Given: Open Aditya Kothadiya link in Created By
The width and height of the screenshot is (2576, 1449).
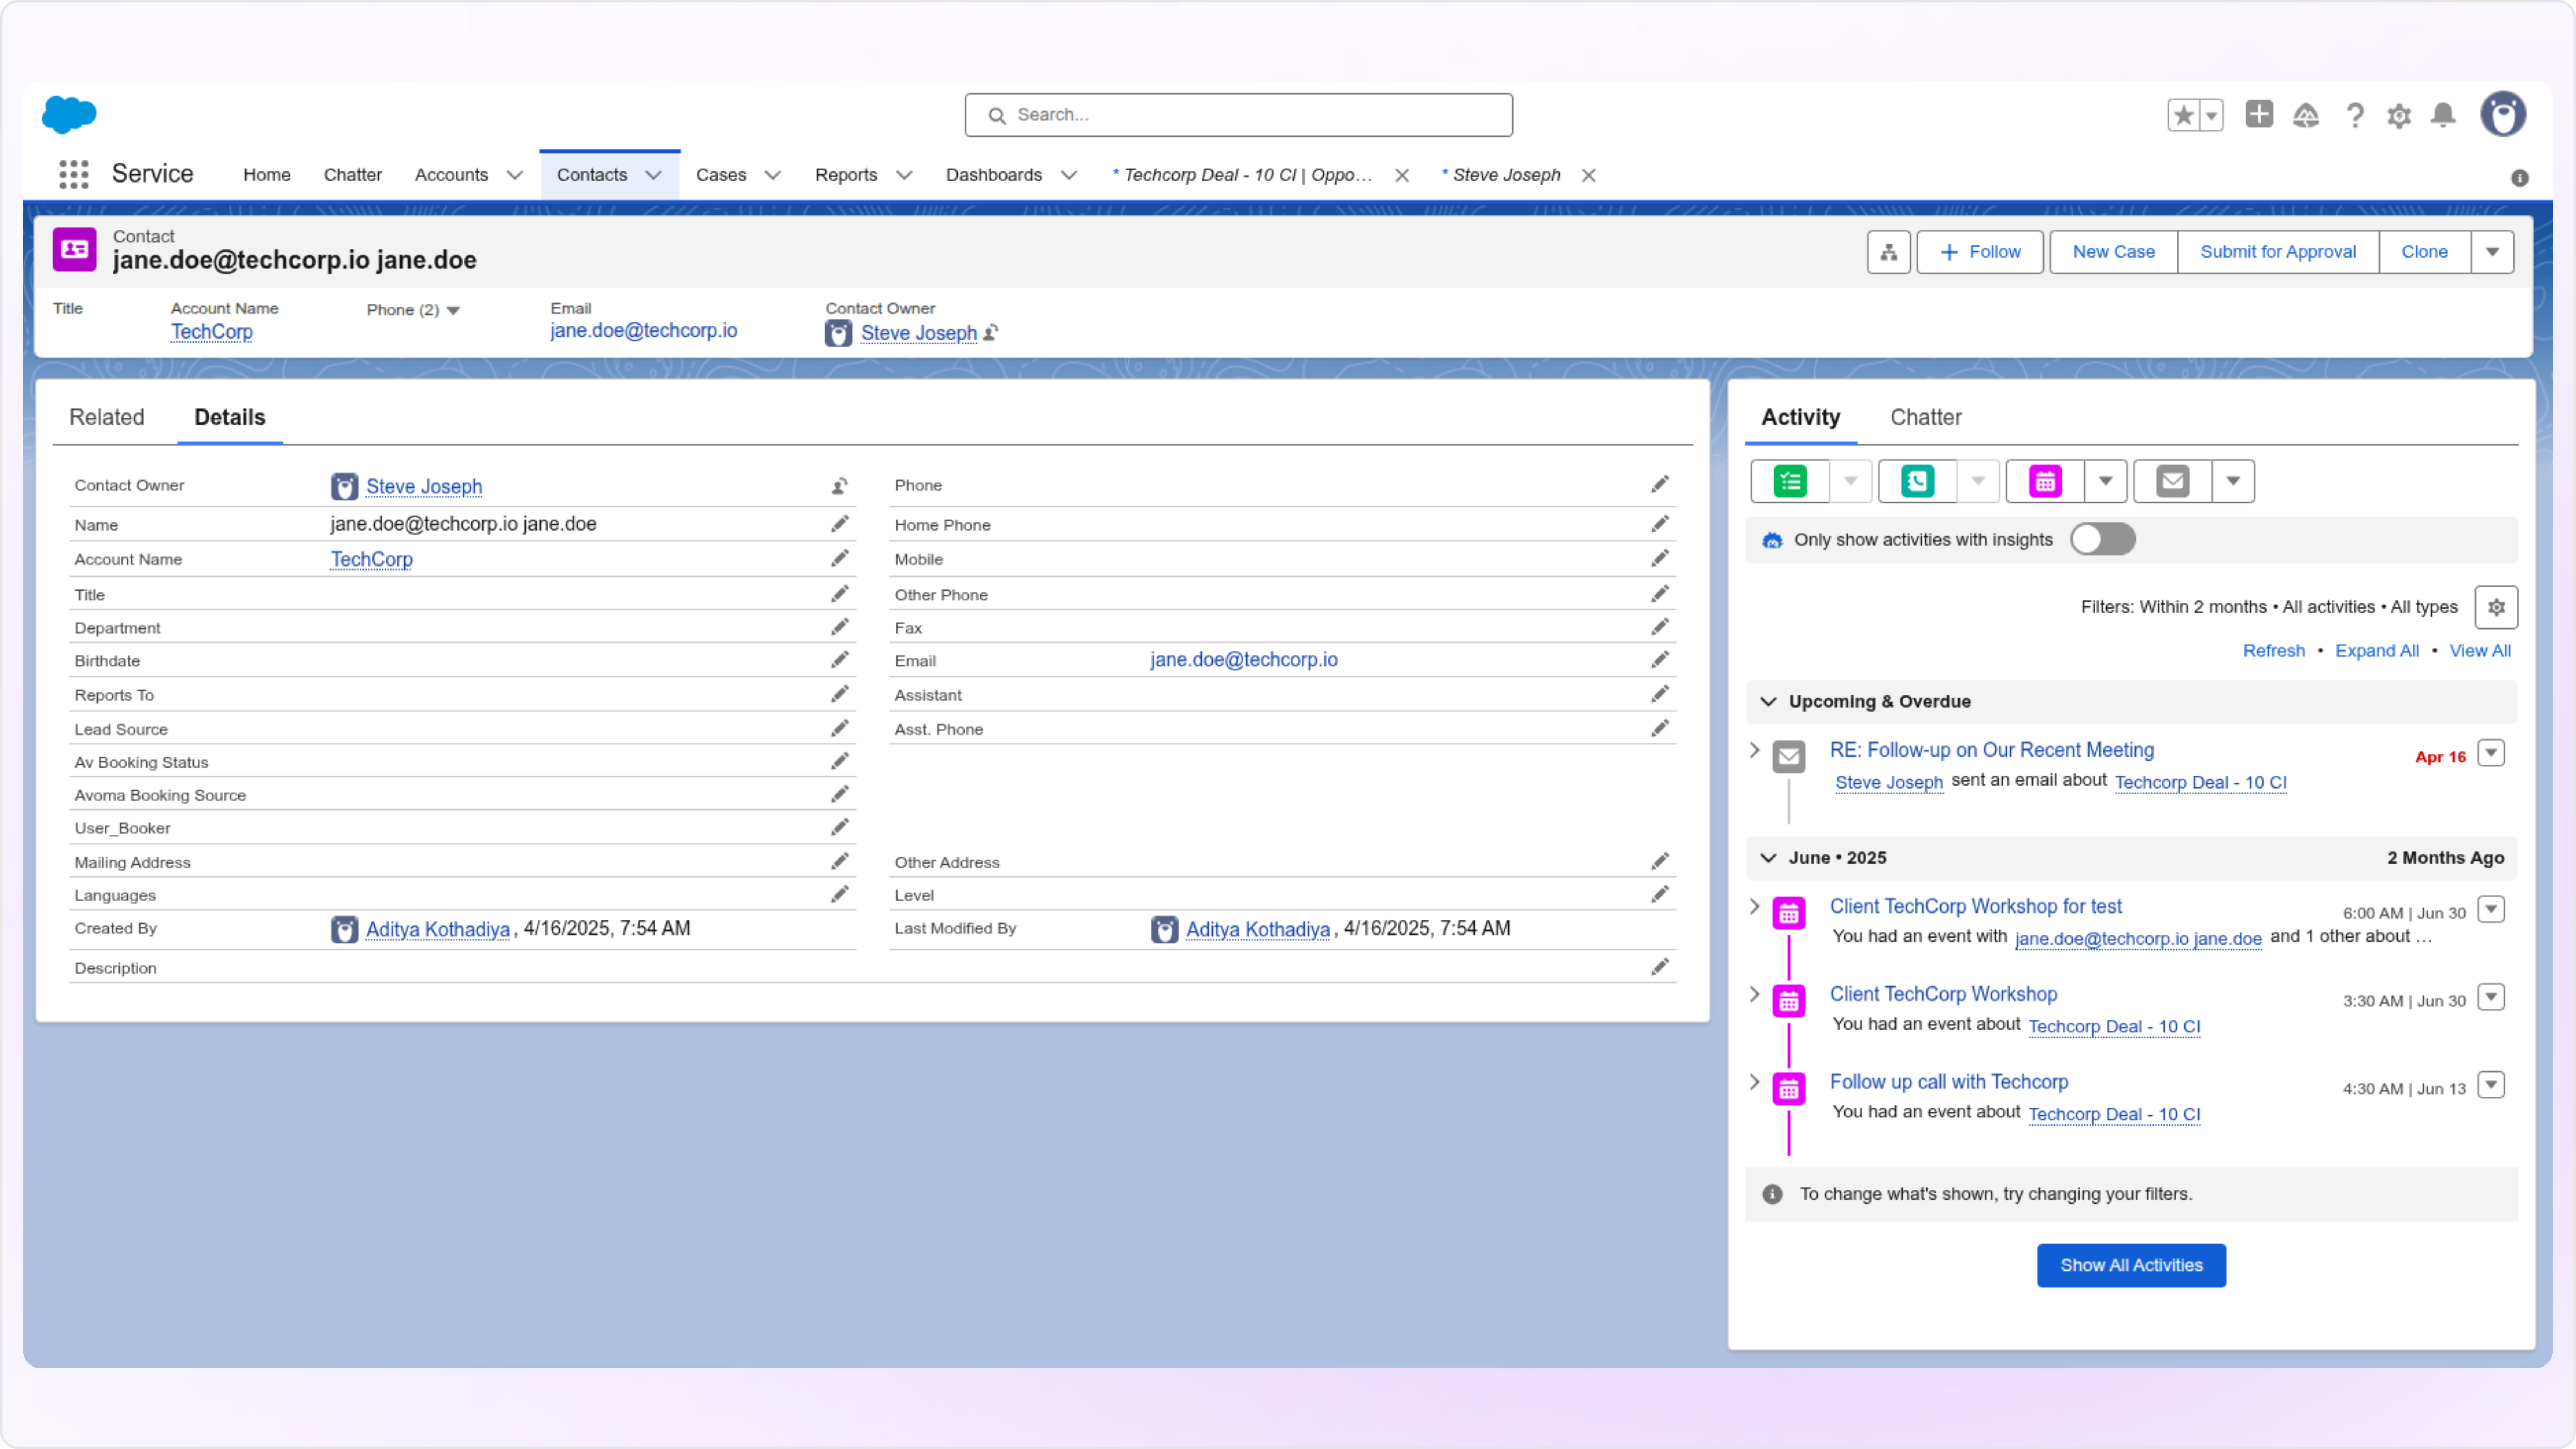Looking at the screenshot, I should click(437, 929).
